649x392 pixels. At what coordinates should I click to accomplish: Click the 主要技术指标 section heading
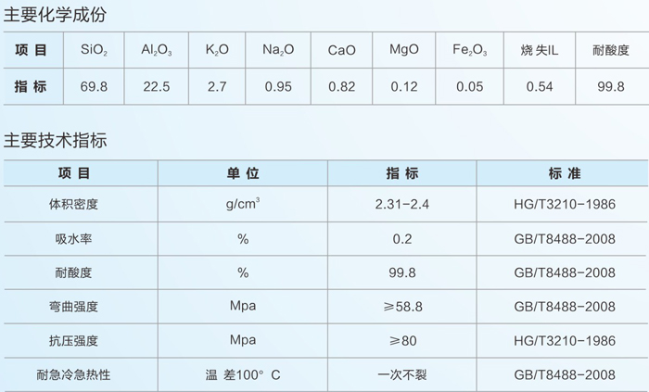point(57,141)
